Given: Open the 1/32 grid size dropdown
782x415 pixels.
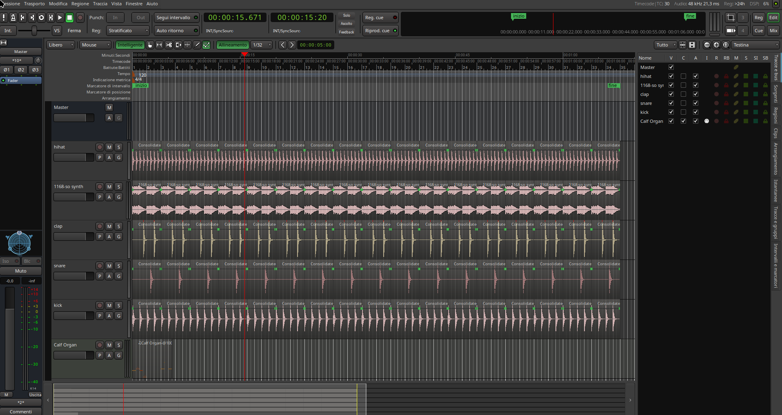Looking at the screenshot, I should (x=261, y=45).
